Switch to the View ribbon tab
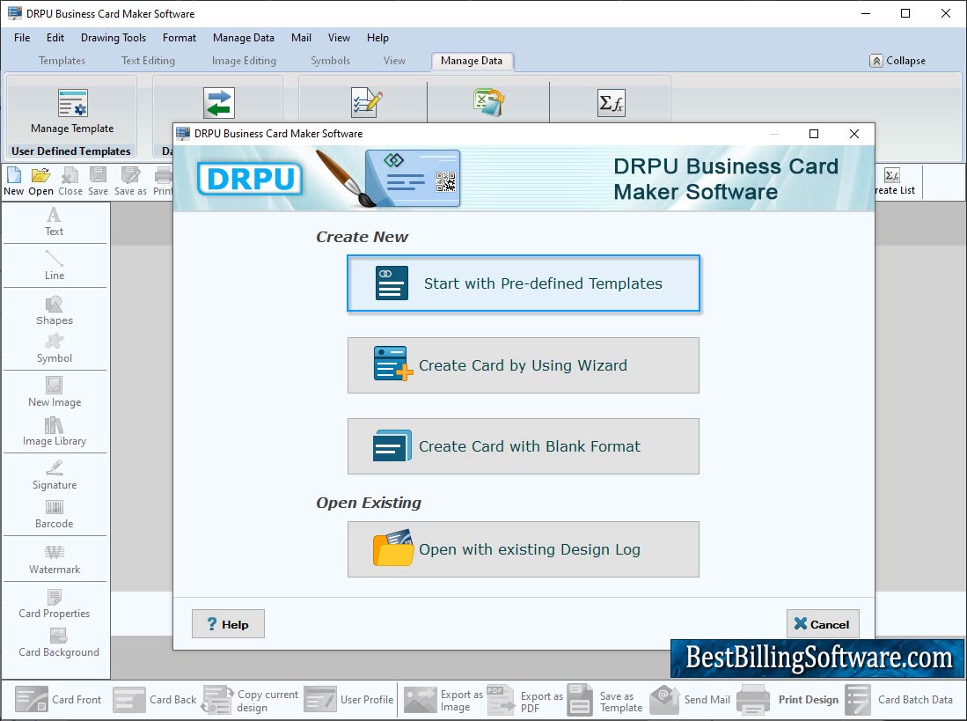This screenshot has width=967, height=721. 394,61
